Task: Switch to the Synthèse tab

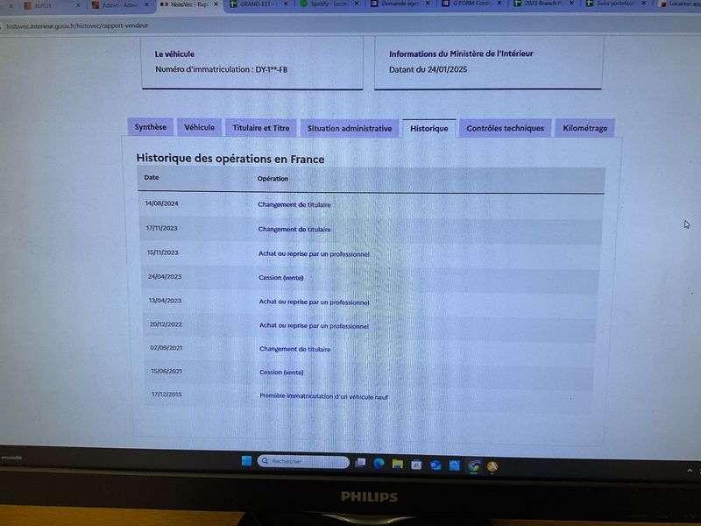Action: 150,127
